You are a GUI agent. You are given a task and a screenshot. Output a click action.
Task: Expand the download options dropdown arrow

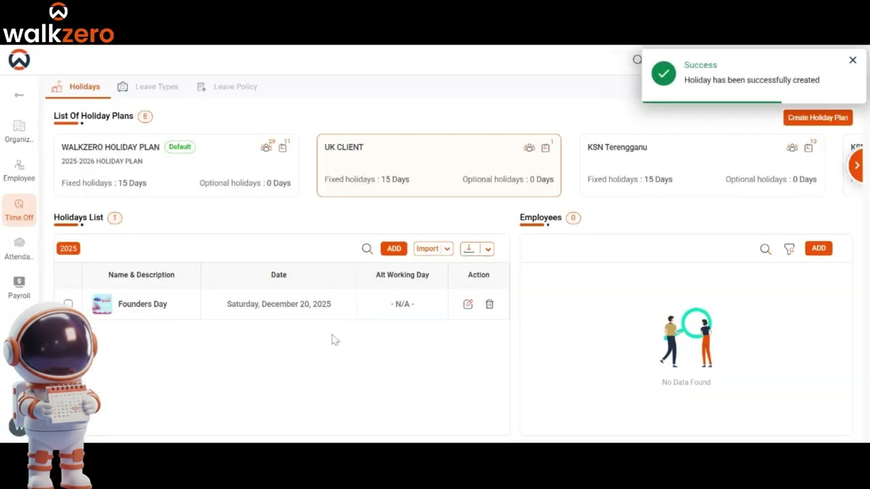point(488,249)
